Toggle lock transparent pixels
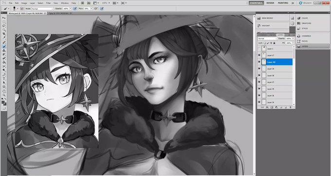Screen dimensions: 331x176 (x=265, y=43)
